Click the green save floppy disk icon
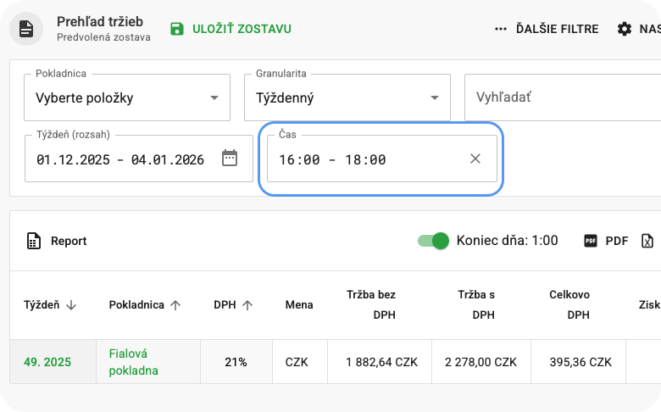 point(176,29)
